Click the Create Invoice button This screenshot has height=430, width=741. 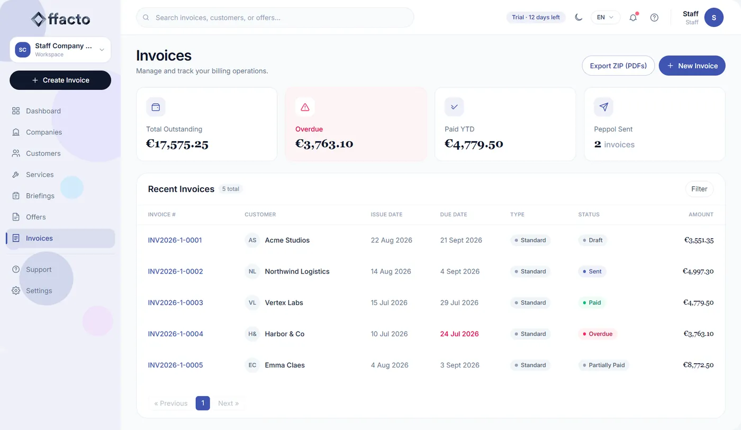(x=60, y=80)
